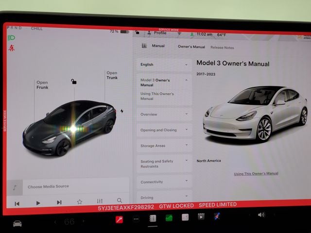Viewport: 311px width, 233px height.
Task: Expand the Opening and Closing section
Action: click(x=164, y=130)
